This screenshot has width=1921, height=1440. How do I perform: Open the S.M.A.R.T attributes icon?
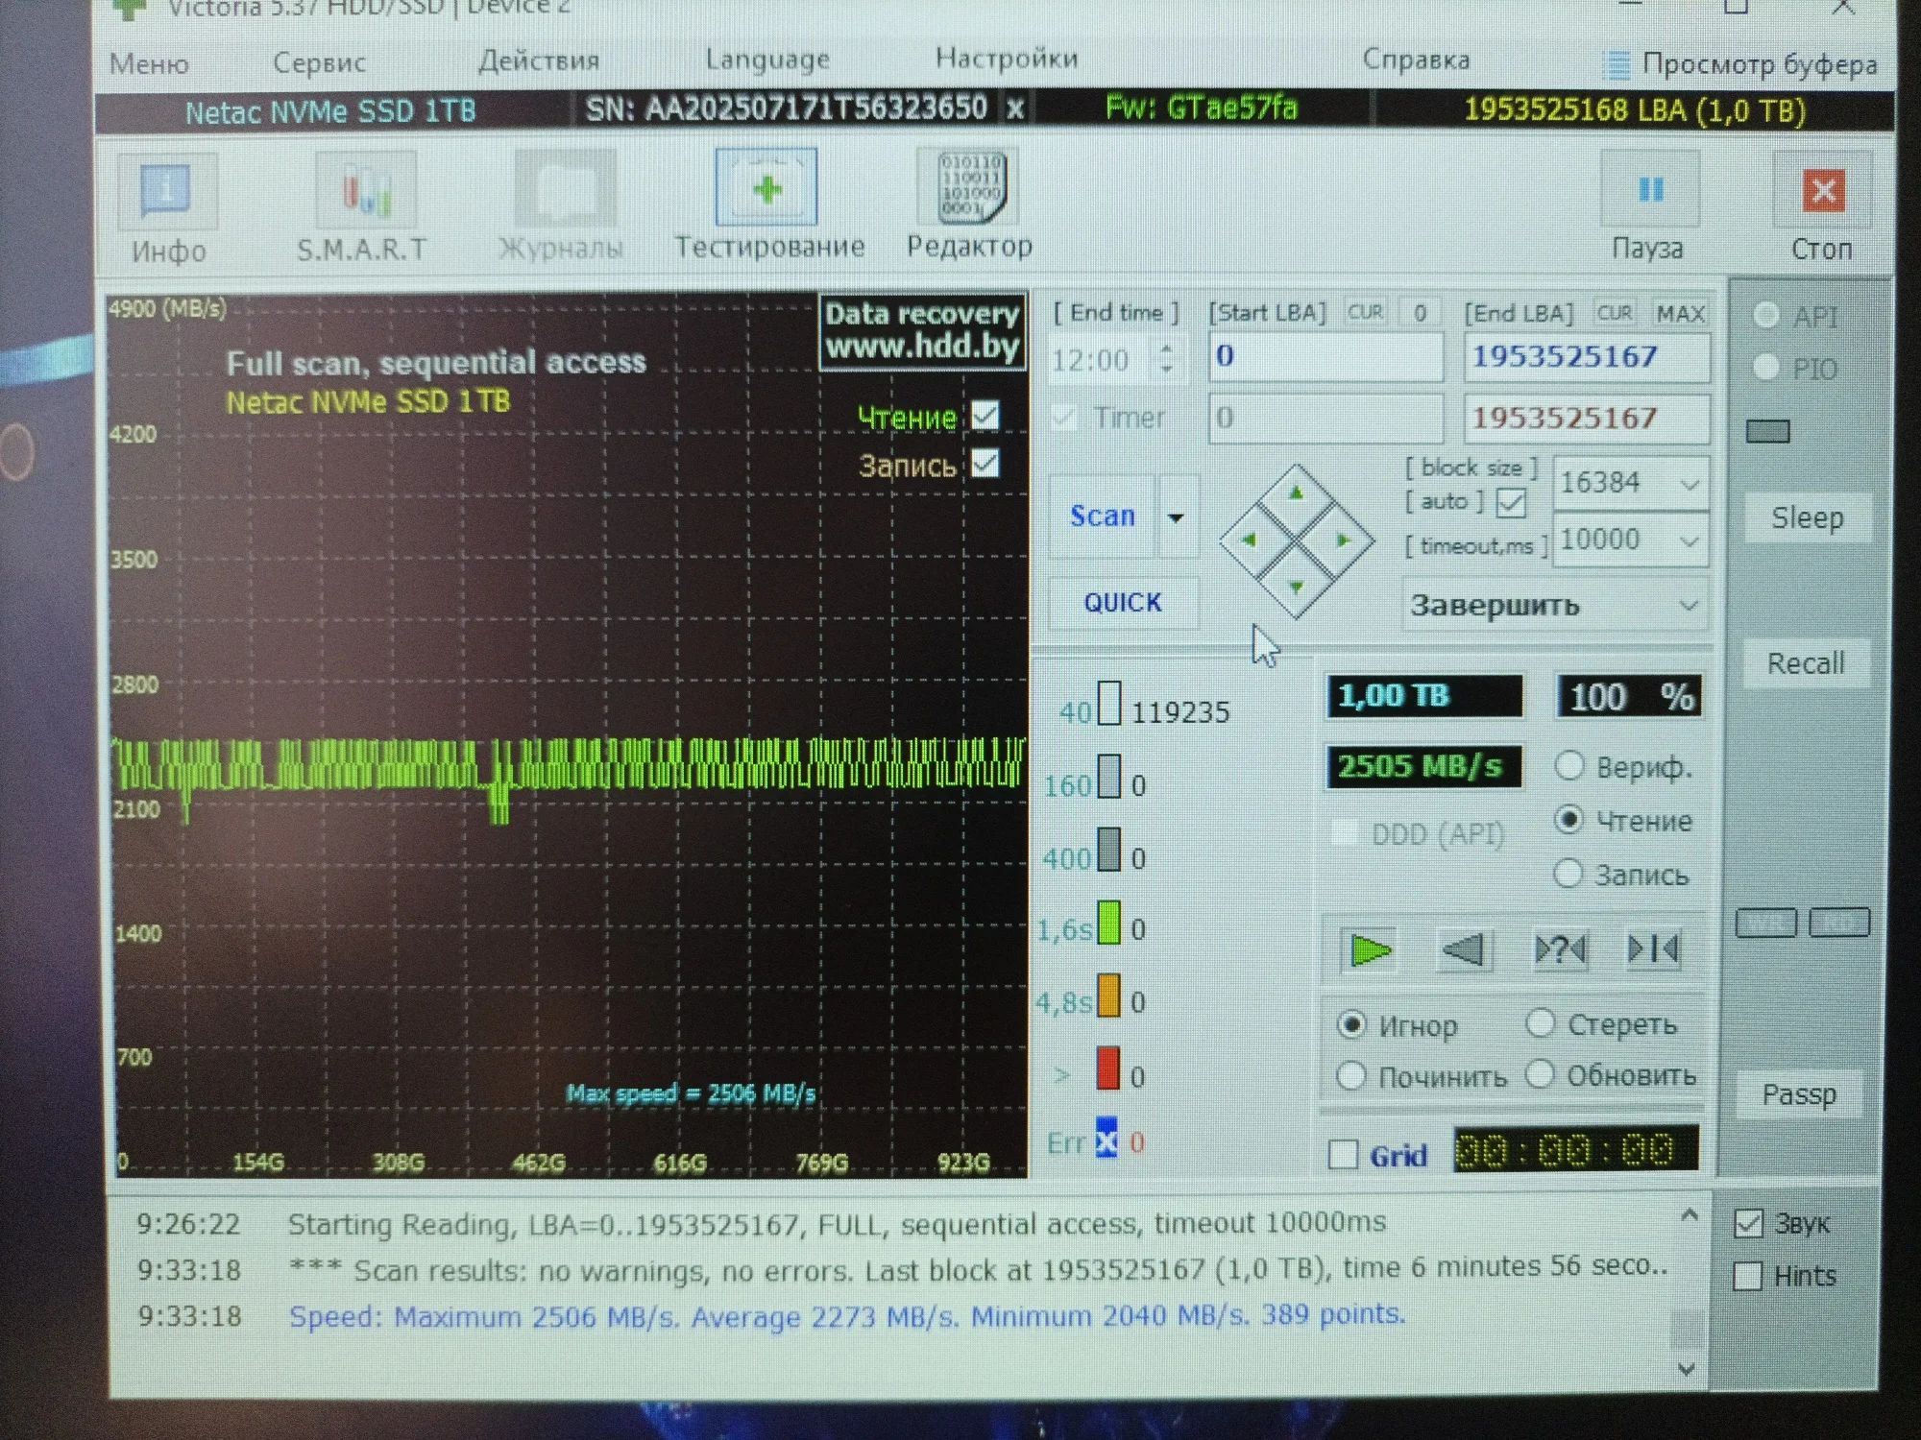click(365, 192)
